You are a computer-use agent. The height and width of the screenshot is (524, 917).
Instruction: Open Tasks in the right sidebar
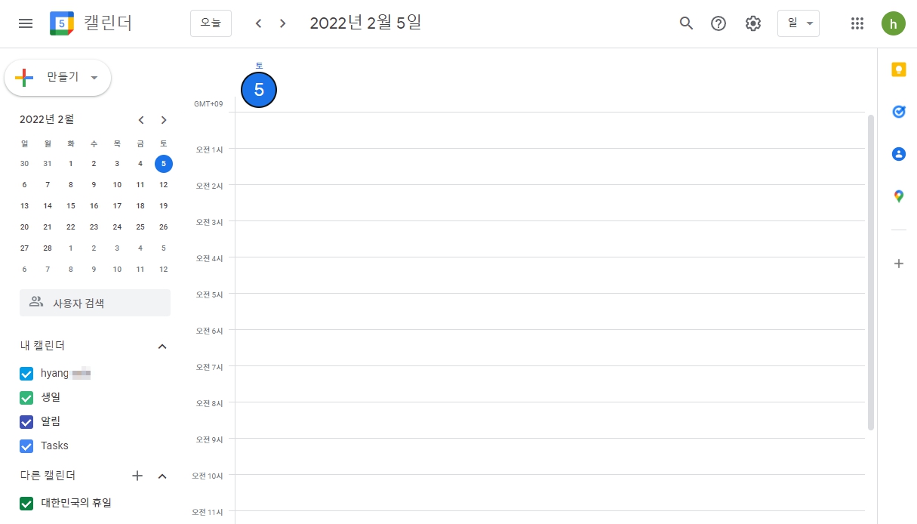[898, 111]
